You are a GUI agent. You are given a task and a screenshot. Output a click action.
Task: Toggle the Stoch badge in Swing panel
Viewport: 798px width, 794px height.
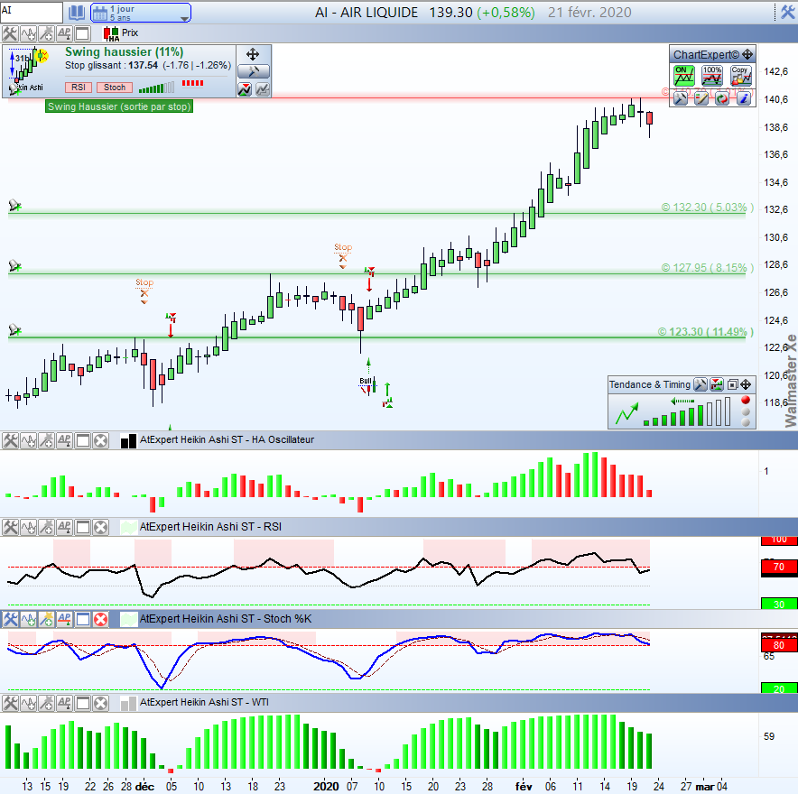(x=115, y=88)
